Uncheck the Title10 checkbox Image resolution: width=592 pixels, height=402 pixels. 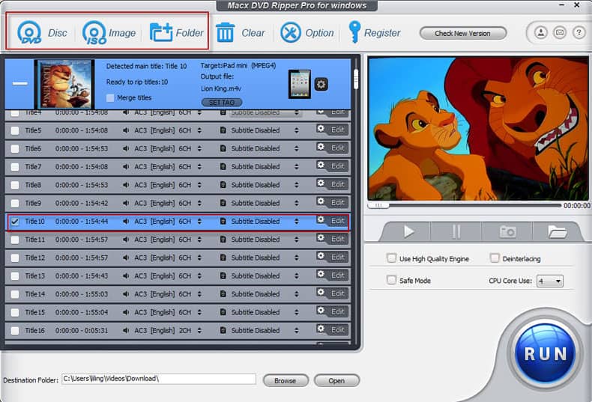(15, 222)
